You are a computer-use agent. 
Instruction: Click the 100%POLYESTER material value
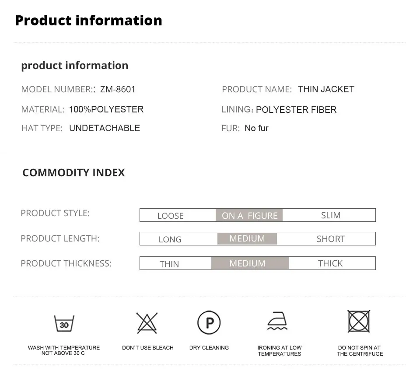[106, 109]
